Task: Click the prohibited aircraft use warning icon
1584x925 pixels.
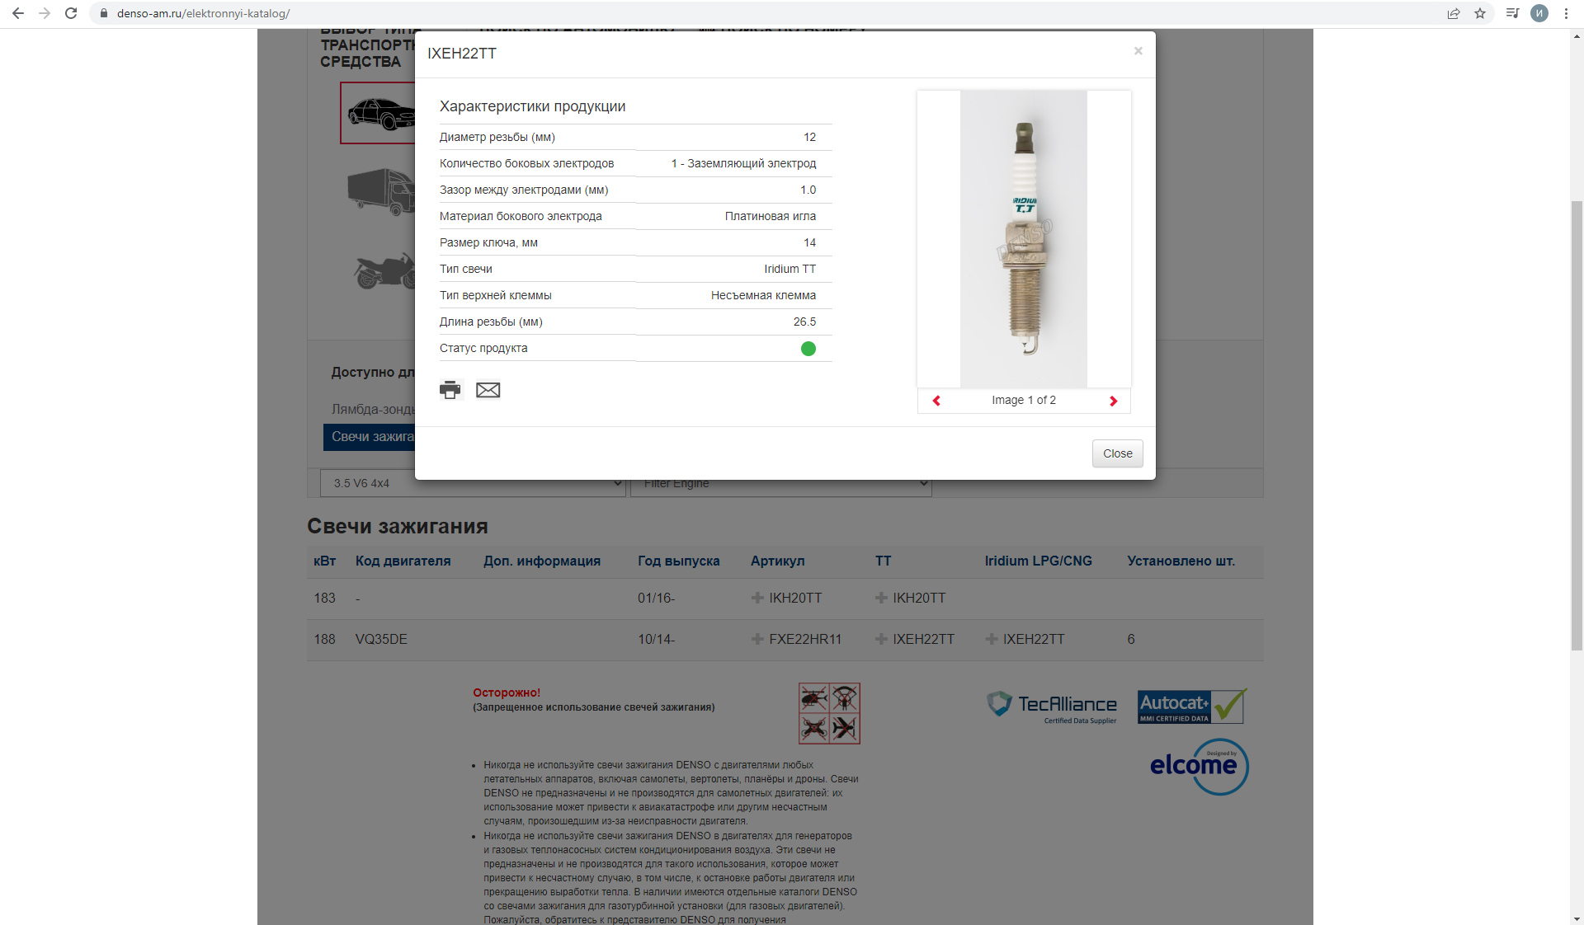Action: 829,713
